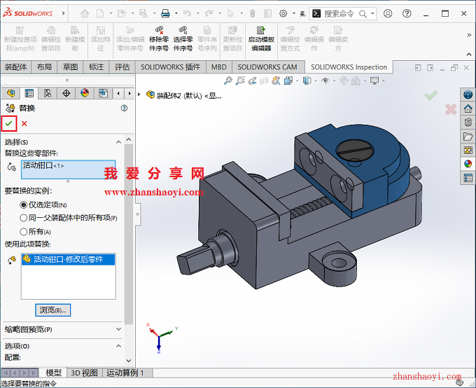
Task: Open the Options gear icon
Action: click(283, 13)
